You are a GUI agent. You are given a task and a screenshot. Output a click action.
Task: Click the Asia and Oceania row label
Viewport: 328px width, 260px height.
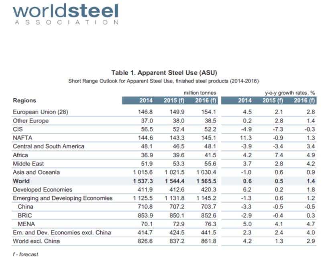36,172
